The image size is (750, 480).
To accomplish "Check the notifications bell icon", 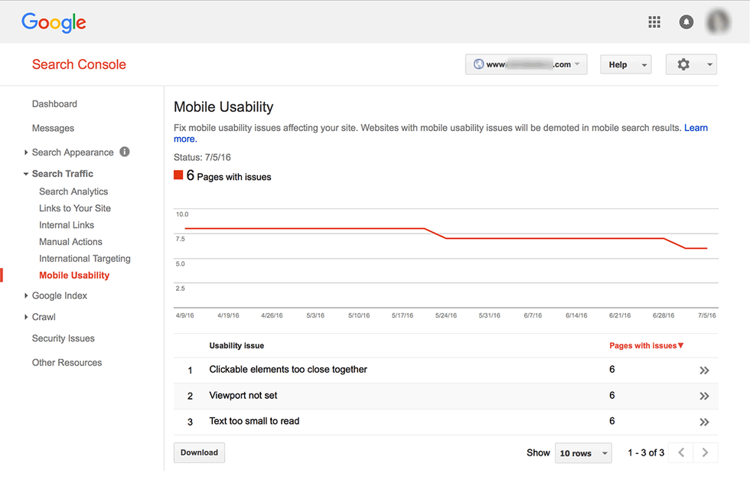I will pos(686,22).
